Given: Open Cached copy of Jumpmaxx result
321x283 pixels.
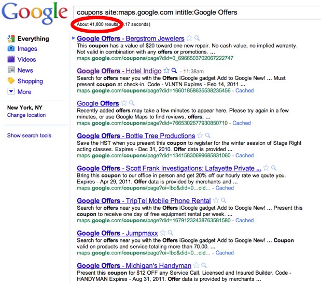Looking at the screenshot, I should point(225,253).
